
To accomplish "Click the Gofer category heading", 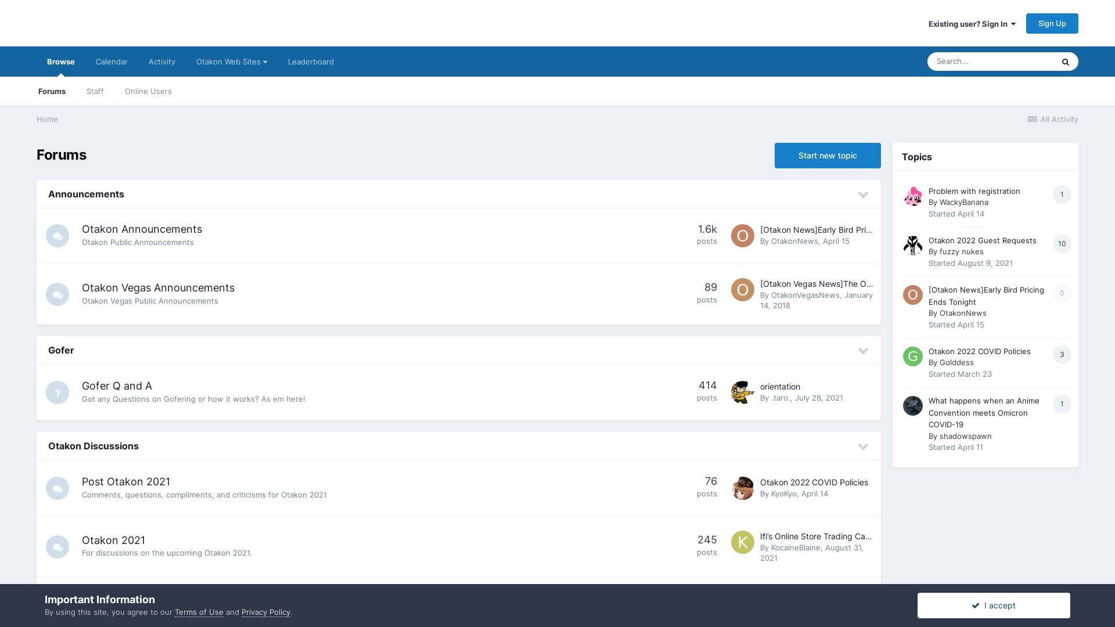I will 61,351.
